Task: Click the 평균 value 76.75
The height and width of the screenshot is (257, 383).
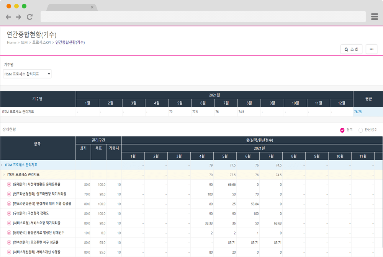Action: coord(358,112)
